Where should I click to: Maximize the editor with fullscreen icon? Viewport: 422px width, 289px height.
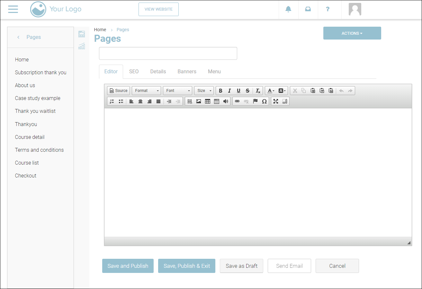(276, 101)
